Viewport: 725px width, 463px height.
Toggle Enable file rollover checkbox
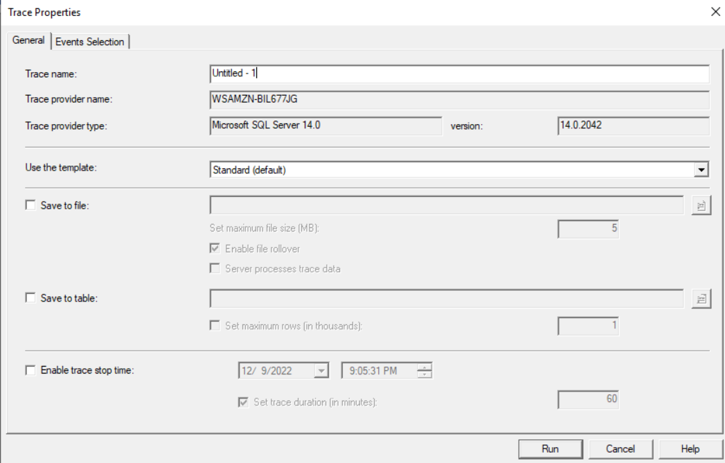pyautogui.click(x=215, y=249)
